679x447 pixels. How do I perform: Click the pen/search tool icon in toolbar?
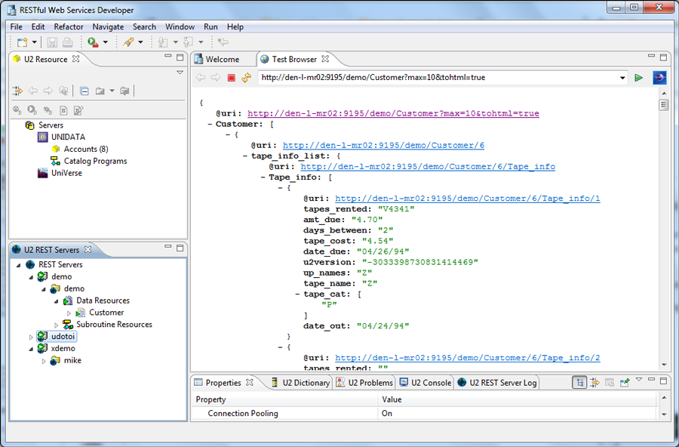(x=128, y=42)
